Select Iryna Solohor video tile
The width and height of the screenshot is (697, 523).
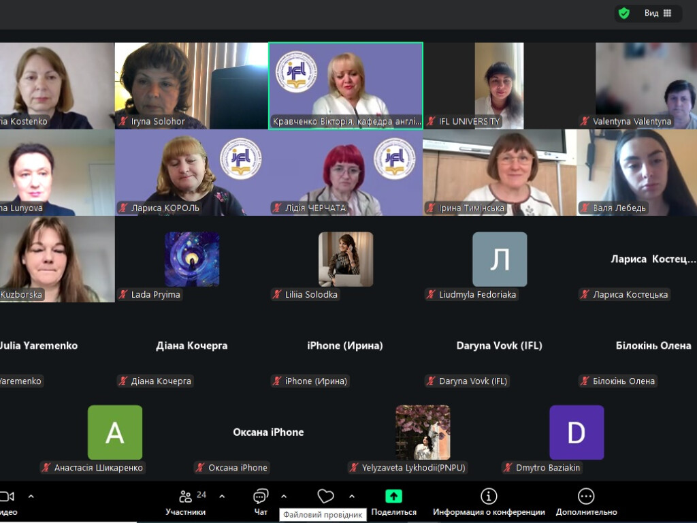191,86
